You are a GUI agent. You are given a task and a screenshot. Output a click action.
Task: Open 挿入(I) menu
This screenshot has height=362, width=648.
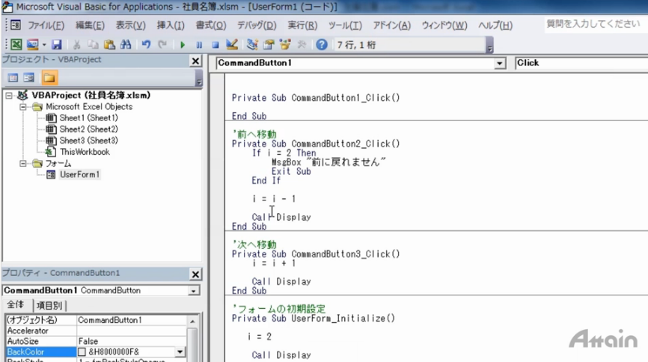pos(171,25)
